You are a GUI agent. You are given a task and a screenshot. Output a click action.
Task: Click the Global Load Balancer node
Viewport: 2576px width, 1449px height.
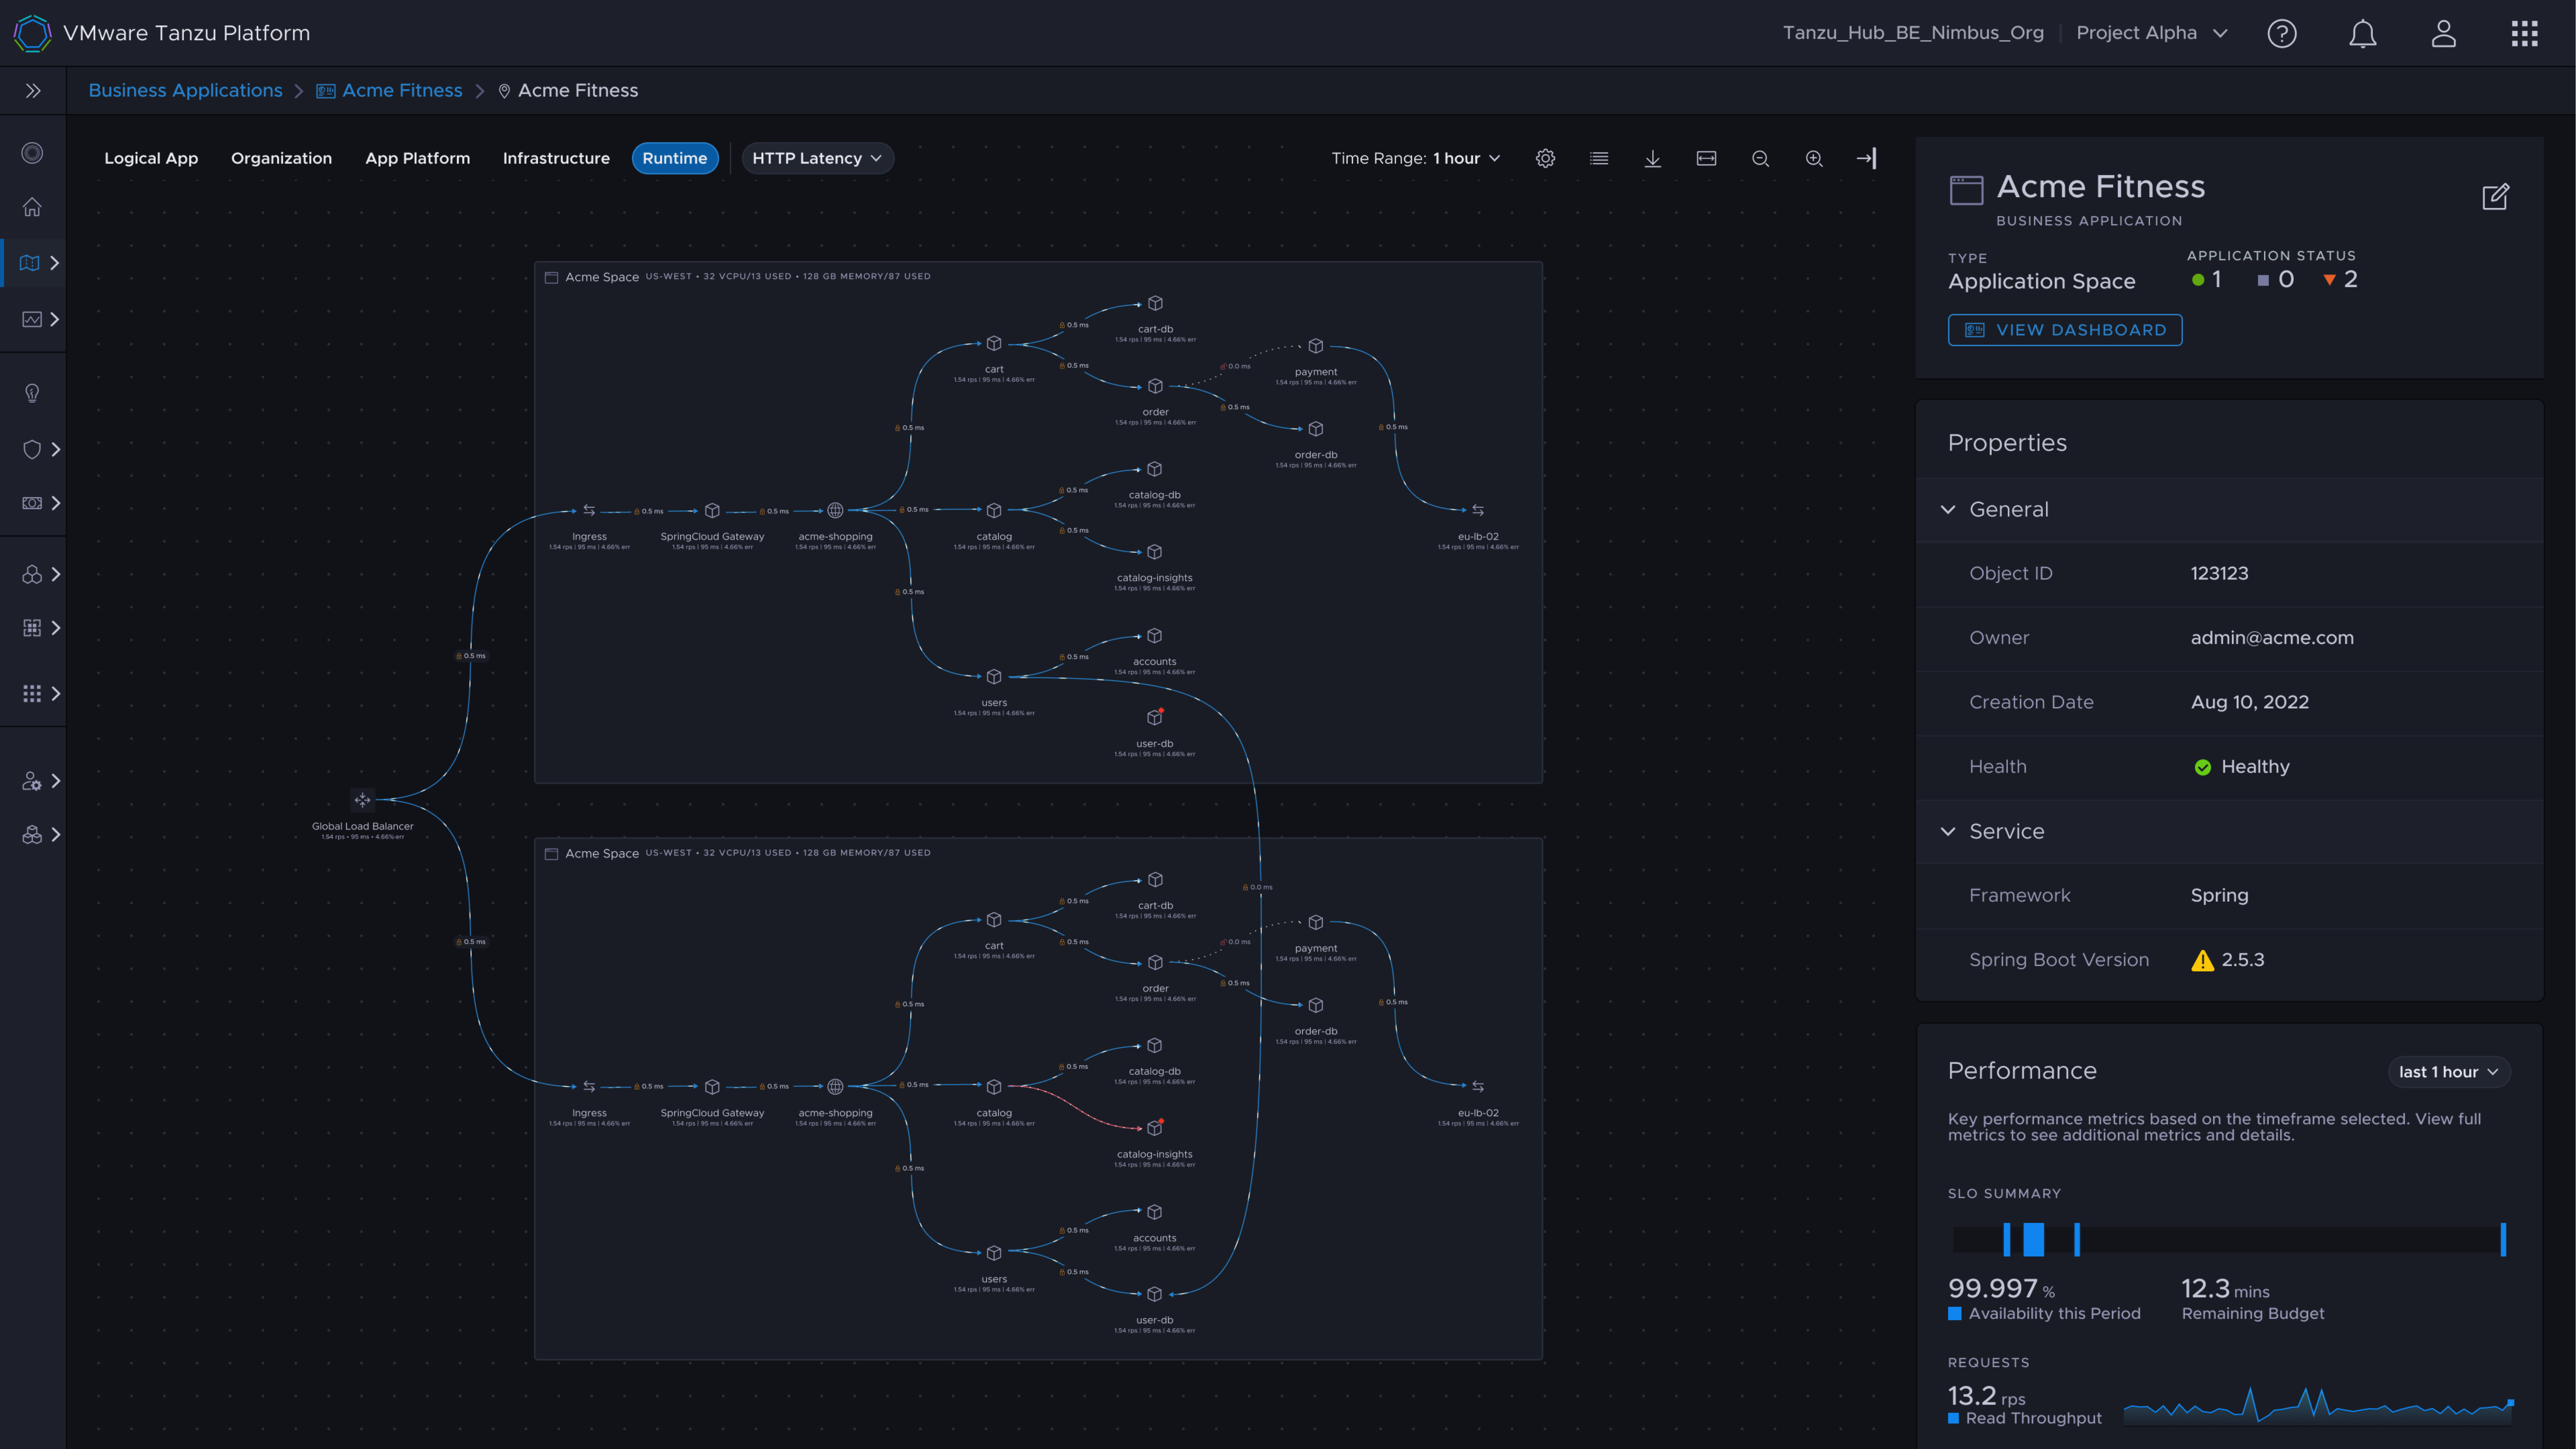pos(362,800)
